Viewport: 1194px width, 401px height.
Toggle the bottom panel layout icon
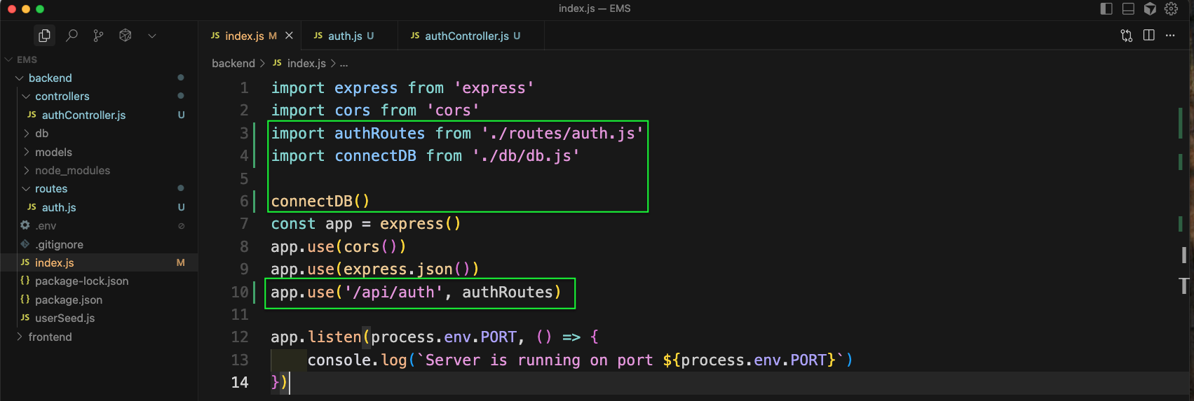pos(1128,8)
